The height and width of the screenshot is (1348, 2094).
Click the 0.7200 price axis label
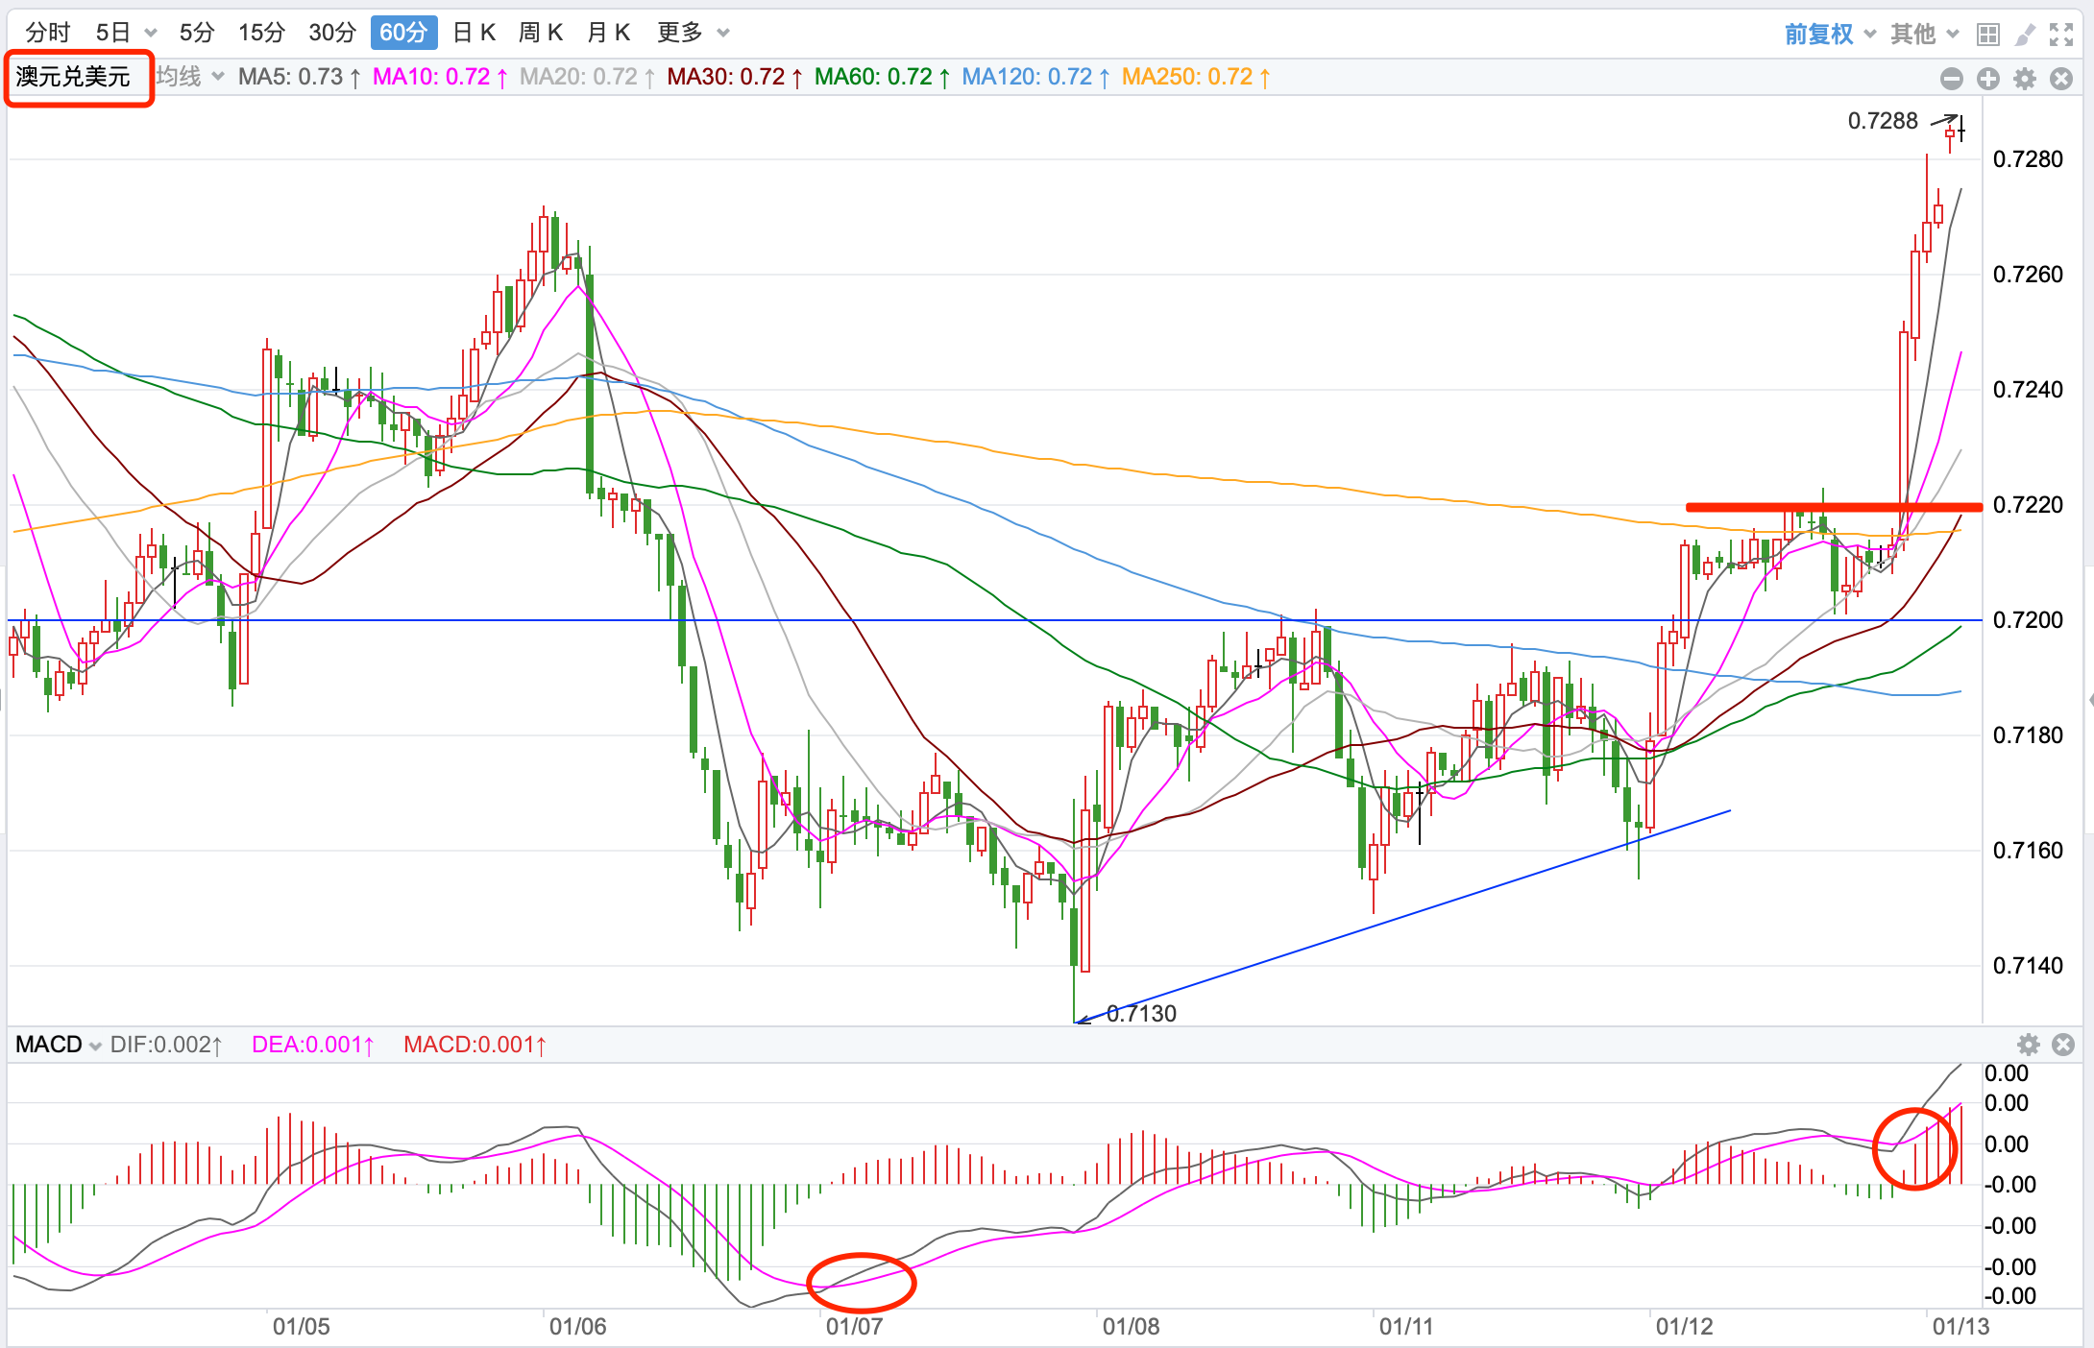(2028, 620)
